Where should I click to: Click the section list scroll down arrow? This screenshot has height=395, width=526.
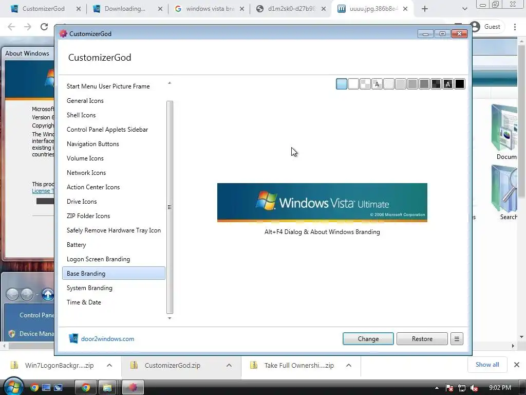170,318
